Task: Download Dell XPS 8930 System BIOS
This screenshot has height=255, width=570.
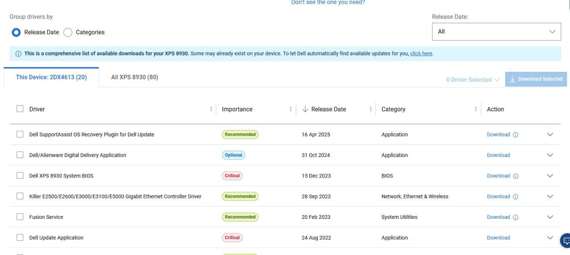Action: pyautogui.click(x=498, y=176)
